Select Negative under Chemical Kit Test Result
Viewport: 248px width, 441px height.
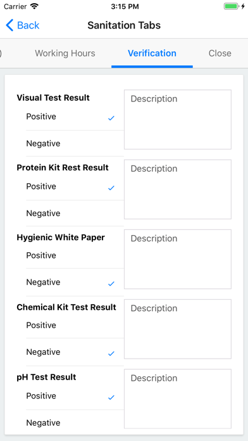[x=75, y=352]
